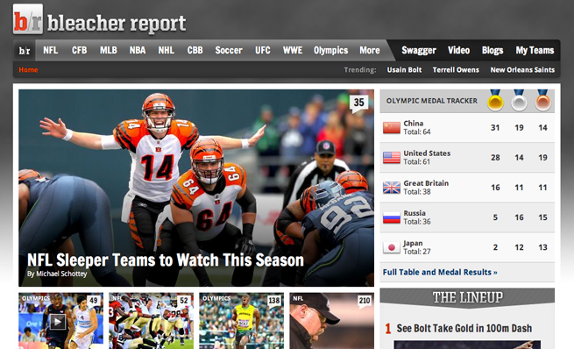Open the NFL Saints game thumbnail
This screenshot has width=574, height=349.
pos(151,321)
